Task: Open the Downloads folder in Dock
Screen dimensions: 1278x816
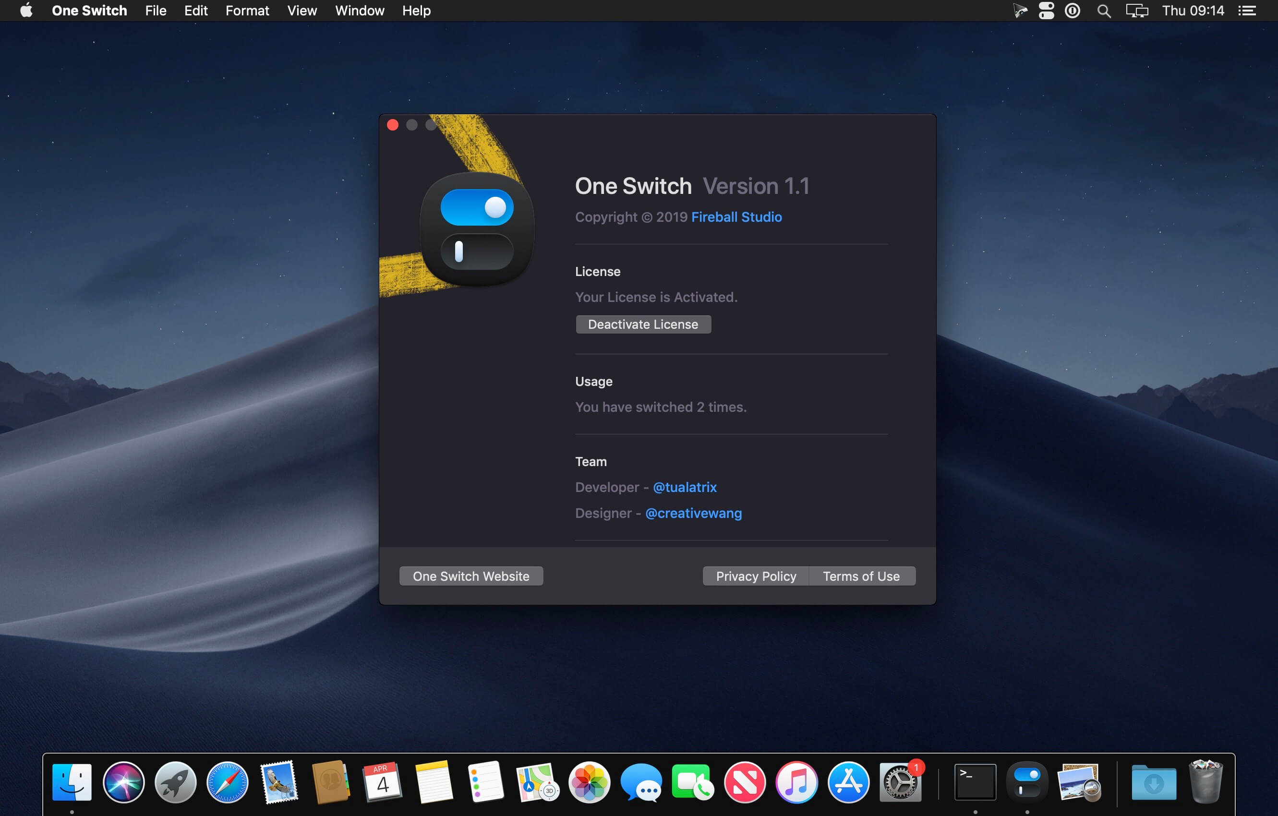Action: coord(1154,781)
